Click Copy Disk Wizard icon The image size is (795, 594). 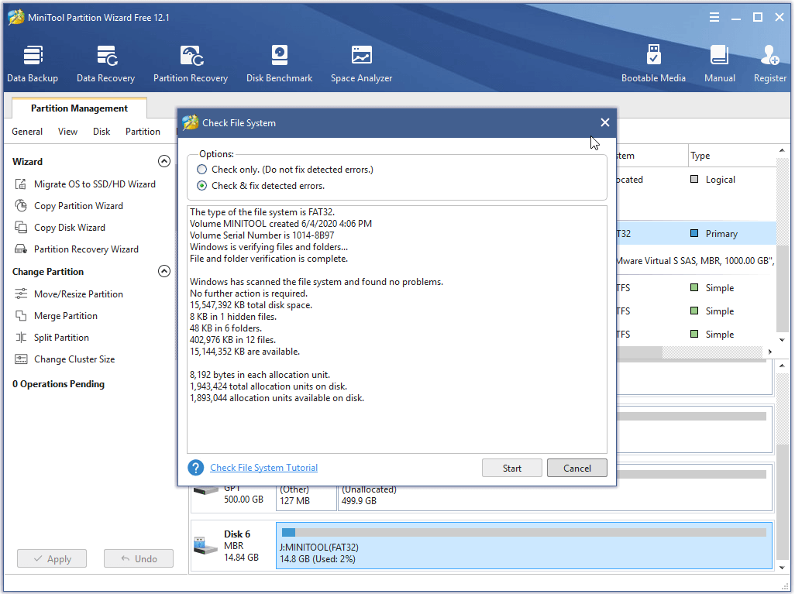21,228
